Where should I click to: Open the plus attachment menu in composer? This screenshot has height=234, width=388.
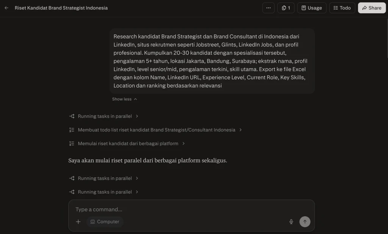click(x=78, y=222)
